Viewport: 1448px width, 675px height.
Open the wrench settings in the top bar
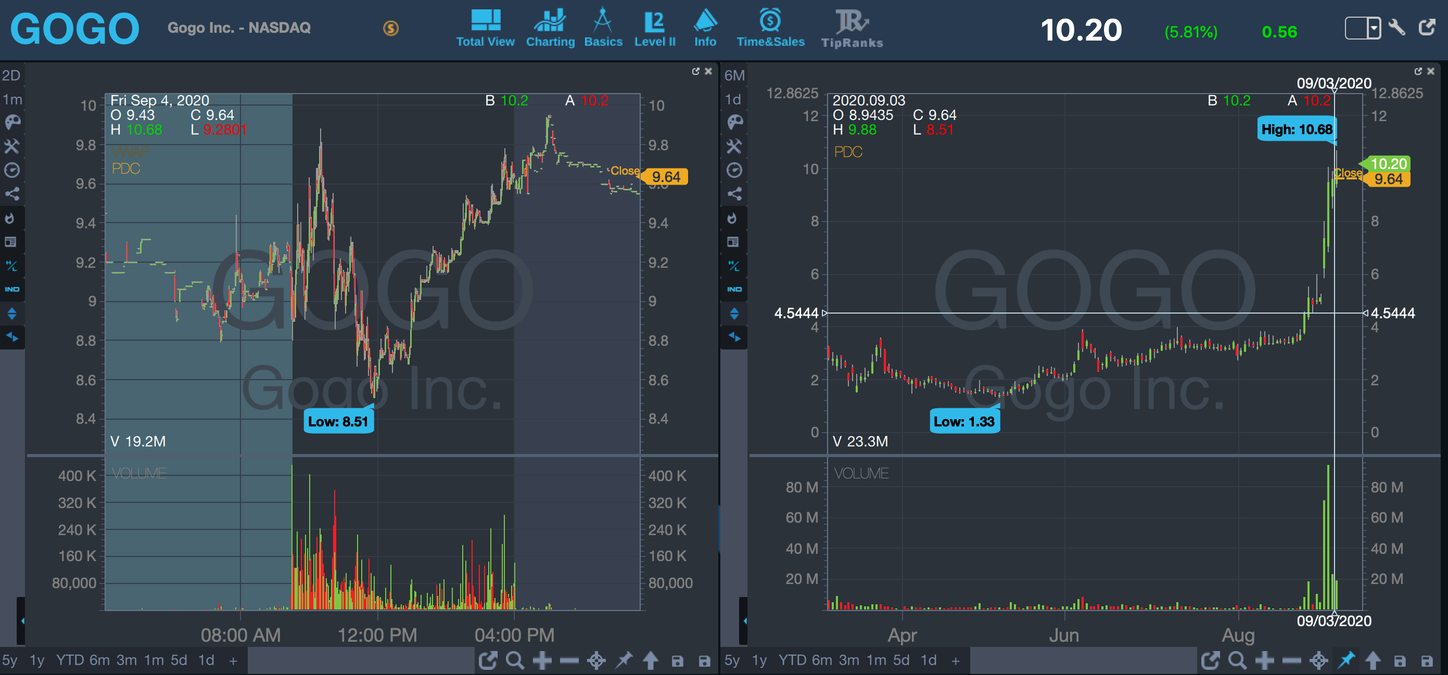tap(1397, 27)
